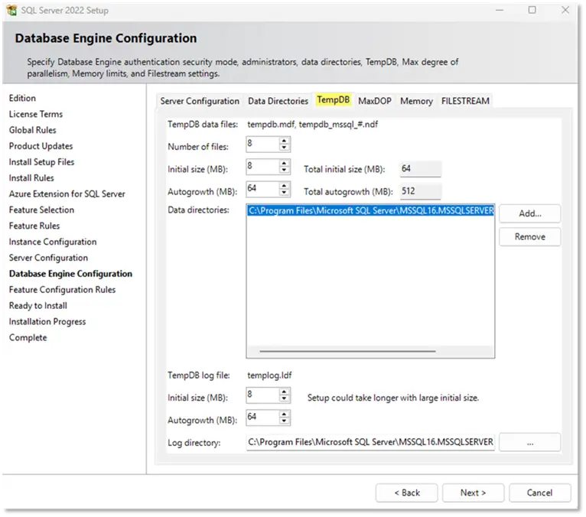Click Feature Selection in the sidebar
This screenshot has width=586, height=517.
coord(41,210)
